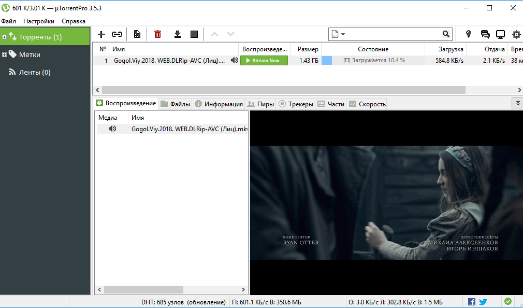Click the download progress bar at 10.4 %
This screenshot has width=523, height=308.
click(373, 61)
